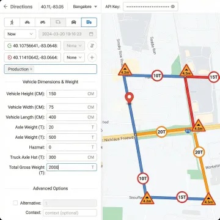Reveal API key with the eye icon
Image resolution: width=220 pixels, height=220 pixels.
pyautogui.click(x=173, y=7)
